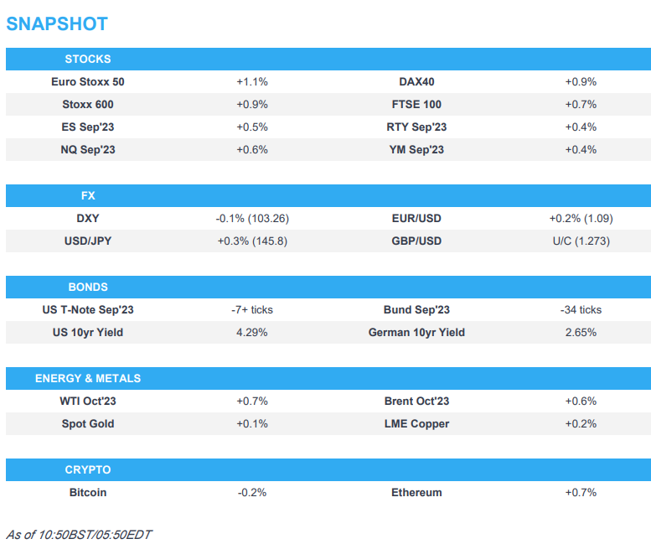Click the FTSE 100 label
The height and width of the screenshot is (544, 651).
[416, 105]
